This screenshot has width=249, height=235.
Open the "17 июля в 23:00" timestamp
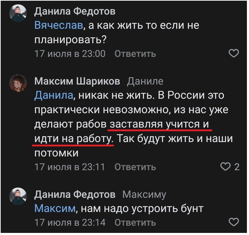70,54
